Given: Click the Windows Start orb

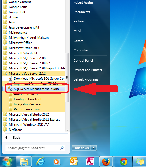Looking at the screenshot, I should (7, 162).
